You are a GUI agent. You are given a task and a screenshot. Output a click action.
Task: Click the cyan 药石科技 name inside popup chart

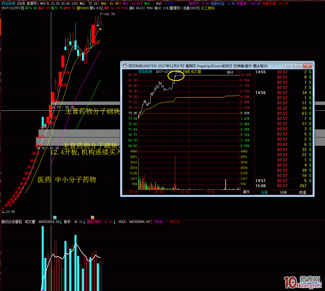[x=145, y=72]
